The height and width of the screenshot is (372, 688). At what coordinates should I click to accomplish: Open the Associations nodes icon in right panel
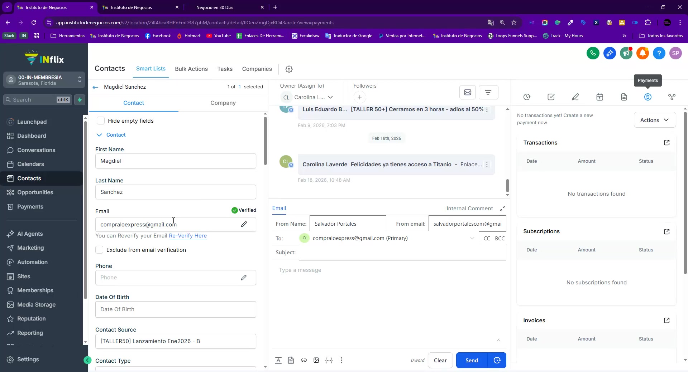(672, 97)
